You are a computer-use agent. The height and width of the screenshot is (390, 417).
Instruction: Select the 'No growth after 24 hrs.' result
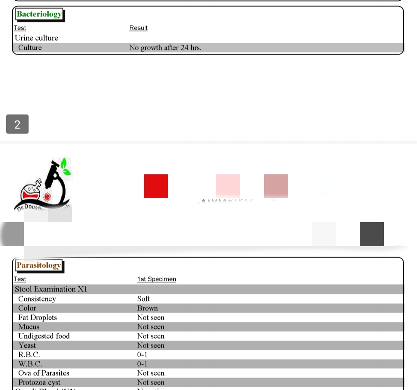[165, 48]
